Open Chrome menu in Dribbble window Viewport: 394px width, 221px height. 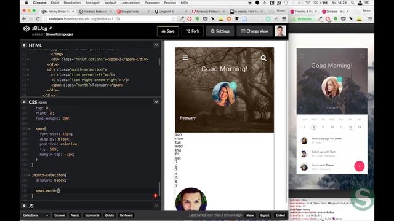(370, 19)
